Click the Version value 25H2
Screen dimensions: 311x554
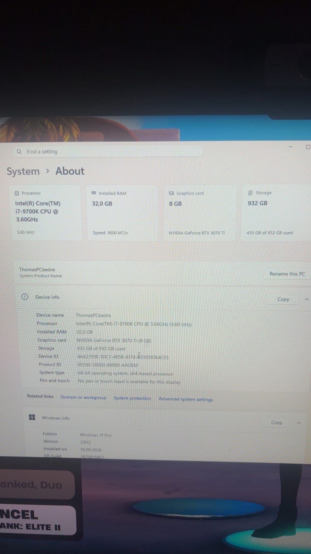coord(86,442)
